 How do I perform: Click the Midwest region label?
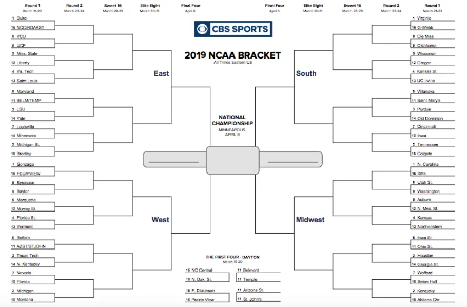coord(310,220)
